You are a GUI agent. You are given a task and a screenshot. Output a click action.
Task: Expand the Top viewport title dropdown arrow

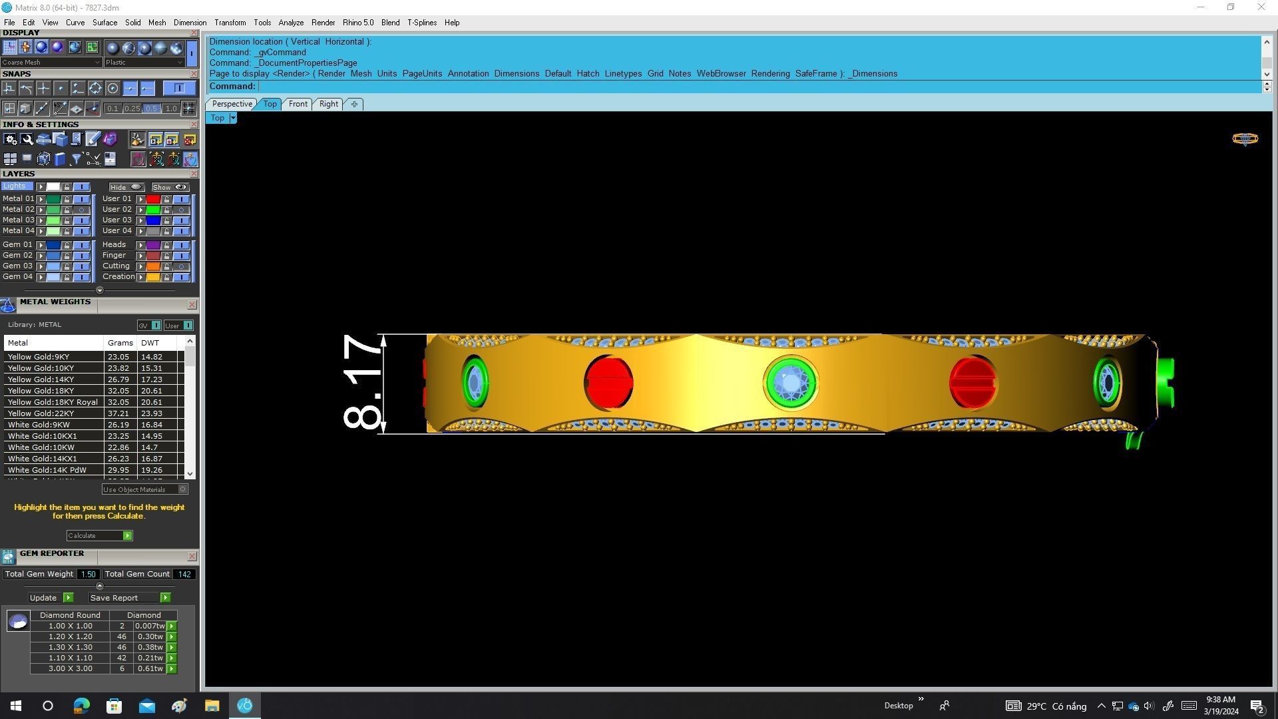point(232,119)
